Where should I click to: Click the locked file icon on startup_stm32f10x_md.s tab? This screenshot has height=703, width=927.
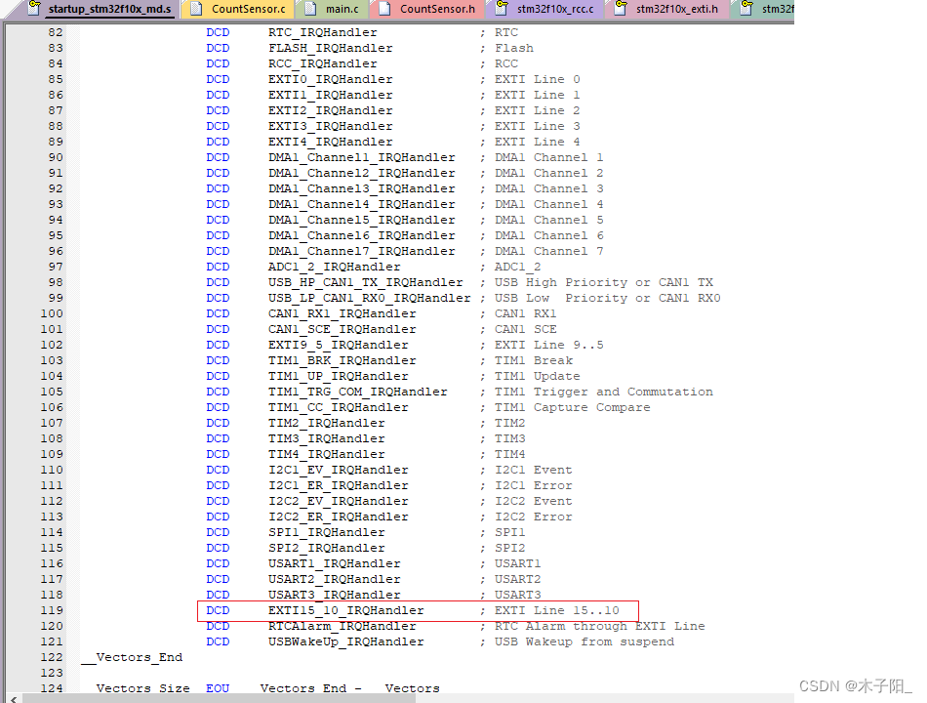click(35, 8)
